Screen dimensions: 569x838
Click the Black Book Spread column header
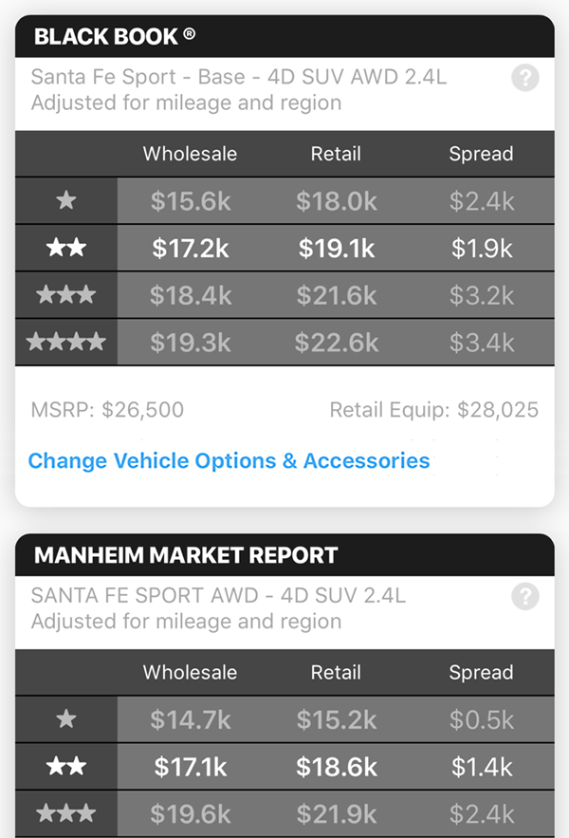481,154
